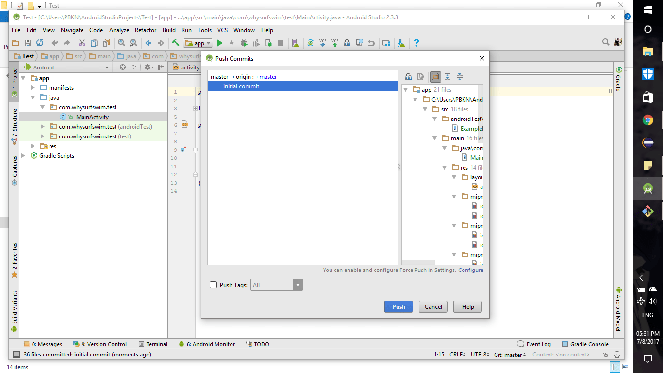Run the app configuration

pos(220,43)
